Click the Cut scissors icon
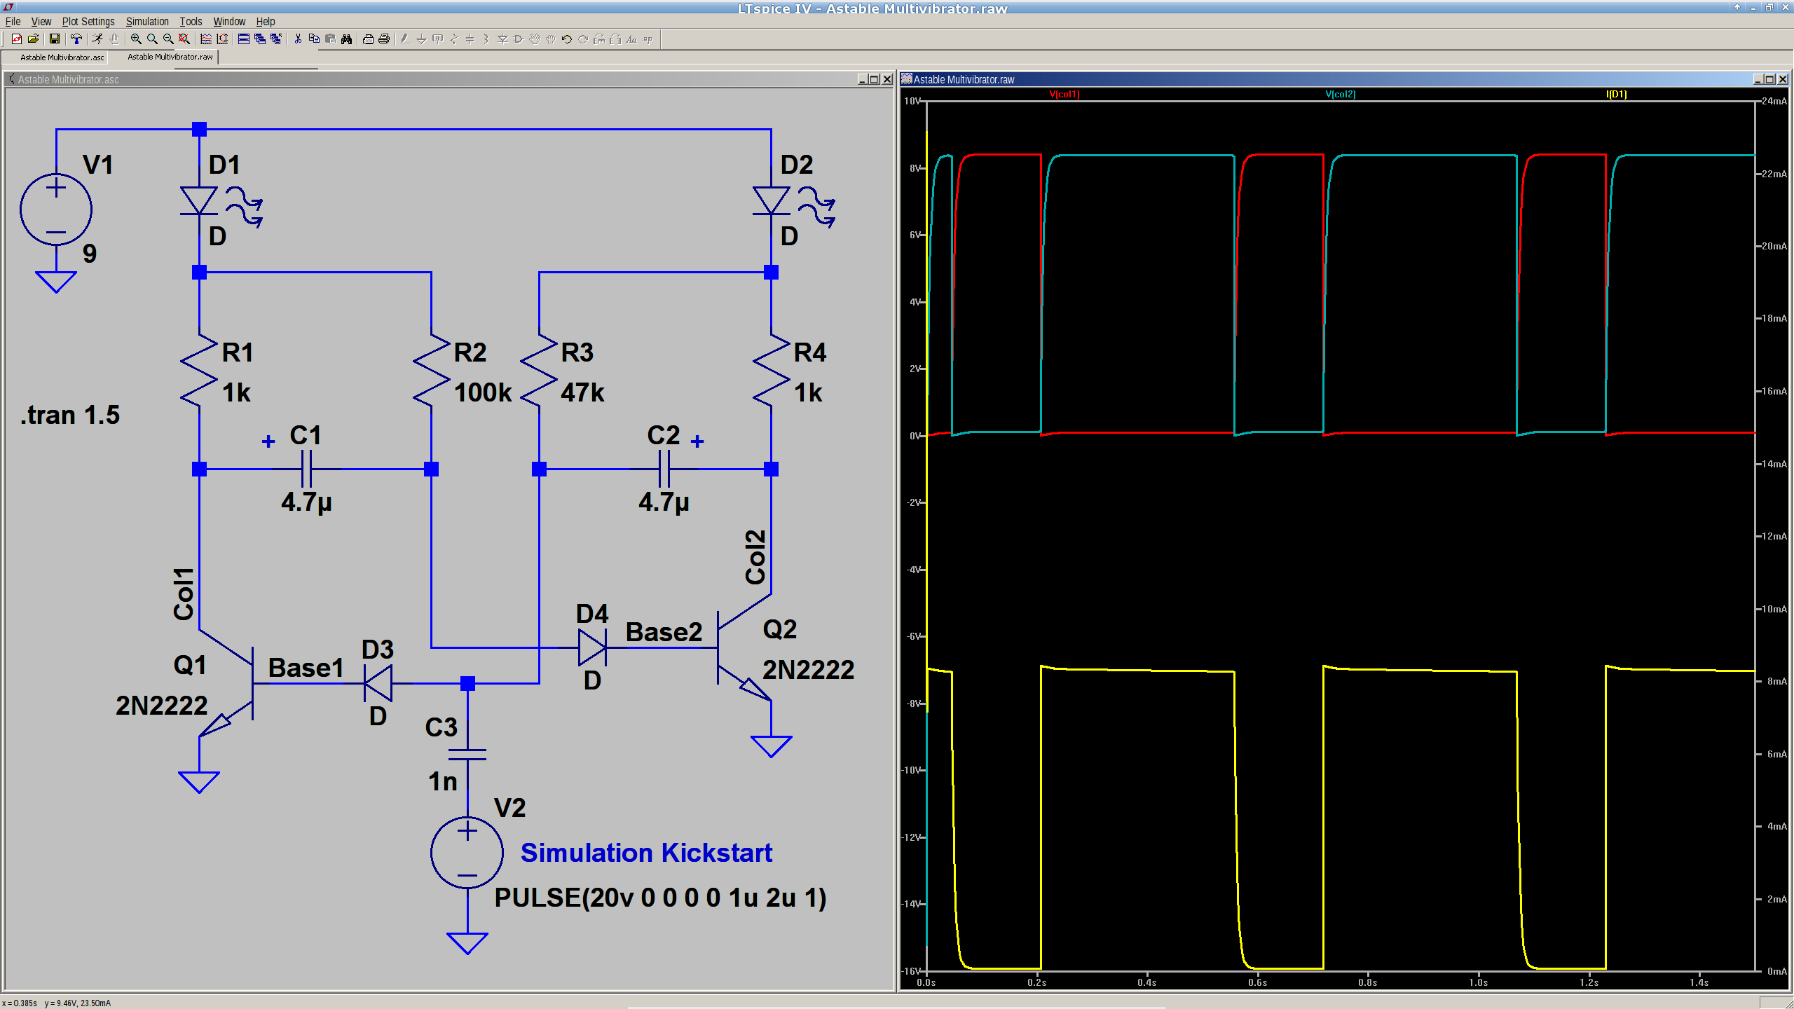The height and width of the screenshot is (1009, 1794). pos(298,39)
